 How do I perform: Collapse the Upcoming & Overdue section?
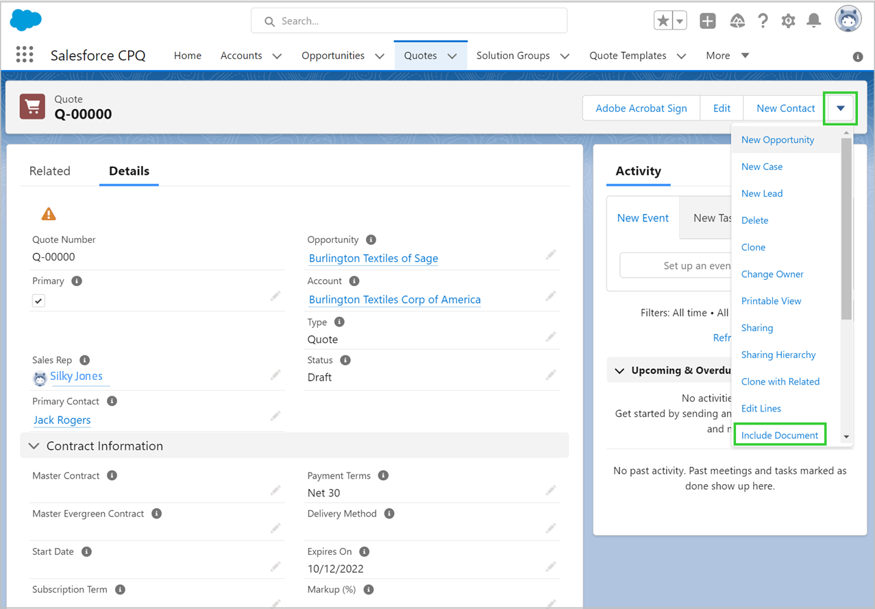pos(619,370)
